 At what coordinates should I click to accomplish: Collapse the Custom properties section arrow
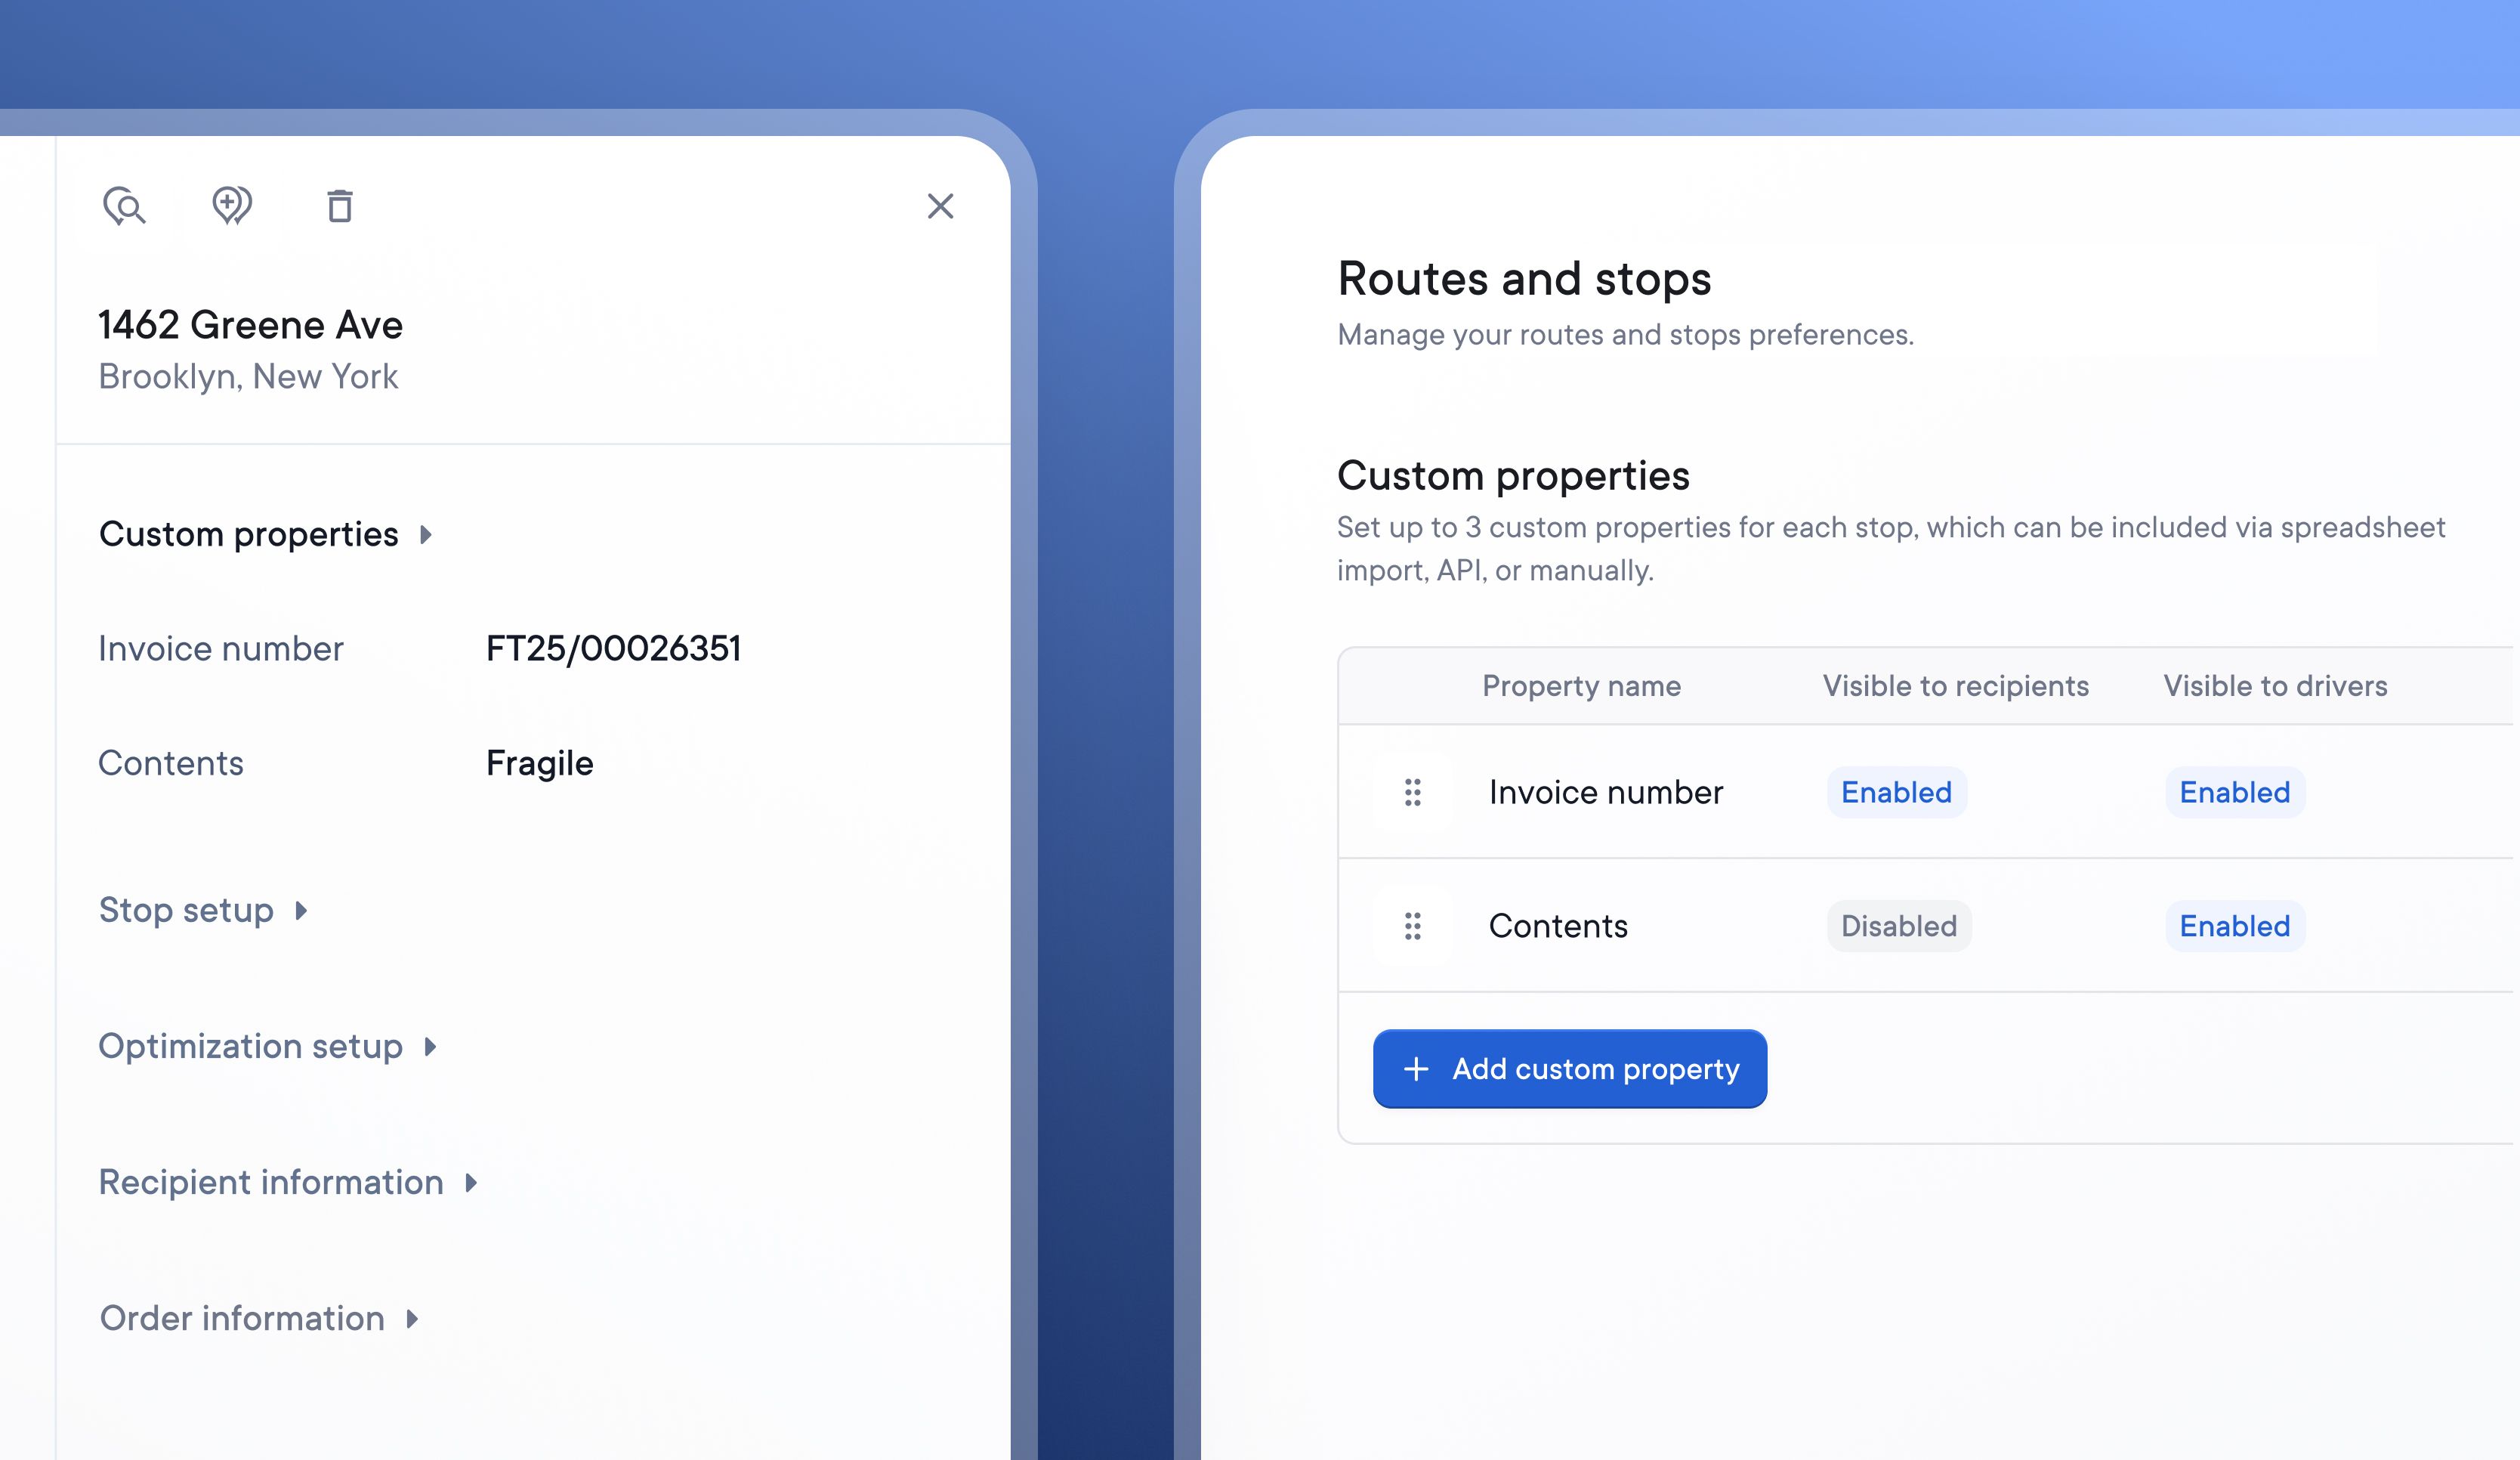426,534
